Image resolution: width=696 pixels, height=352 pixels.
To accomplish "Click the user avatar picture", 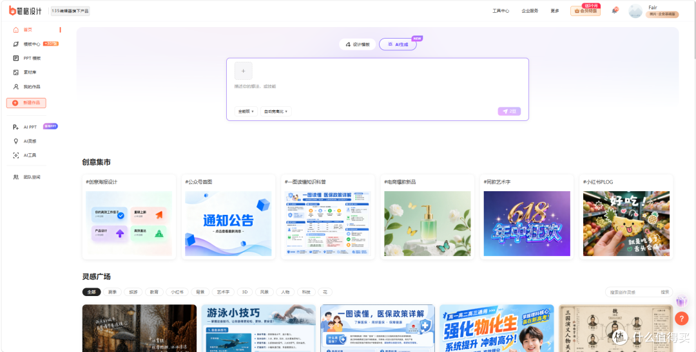I will [635, 11].
